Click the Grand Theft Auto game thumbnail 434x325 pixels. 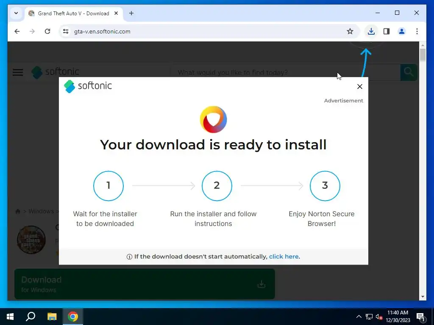pyautogui.click(x=31, y=240)
